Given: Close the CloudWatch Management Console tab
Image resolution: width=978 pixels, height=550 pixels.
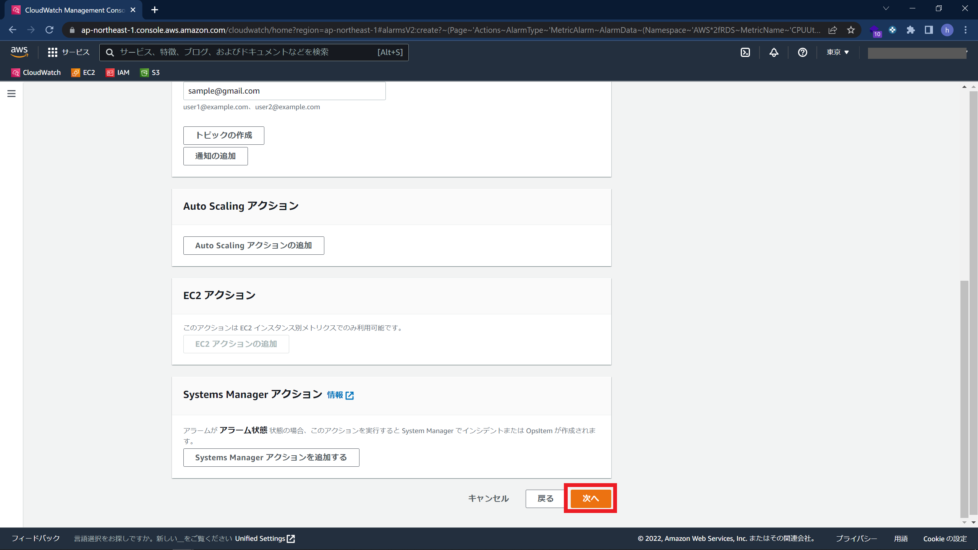Looking at the screenshot, I should 133,10.
